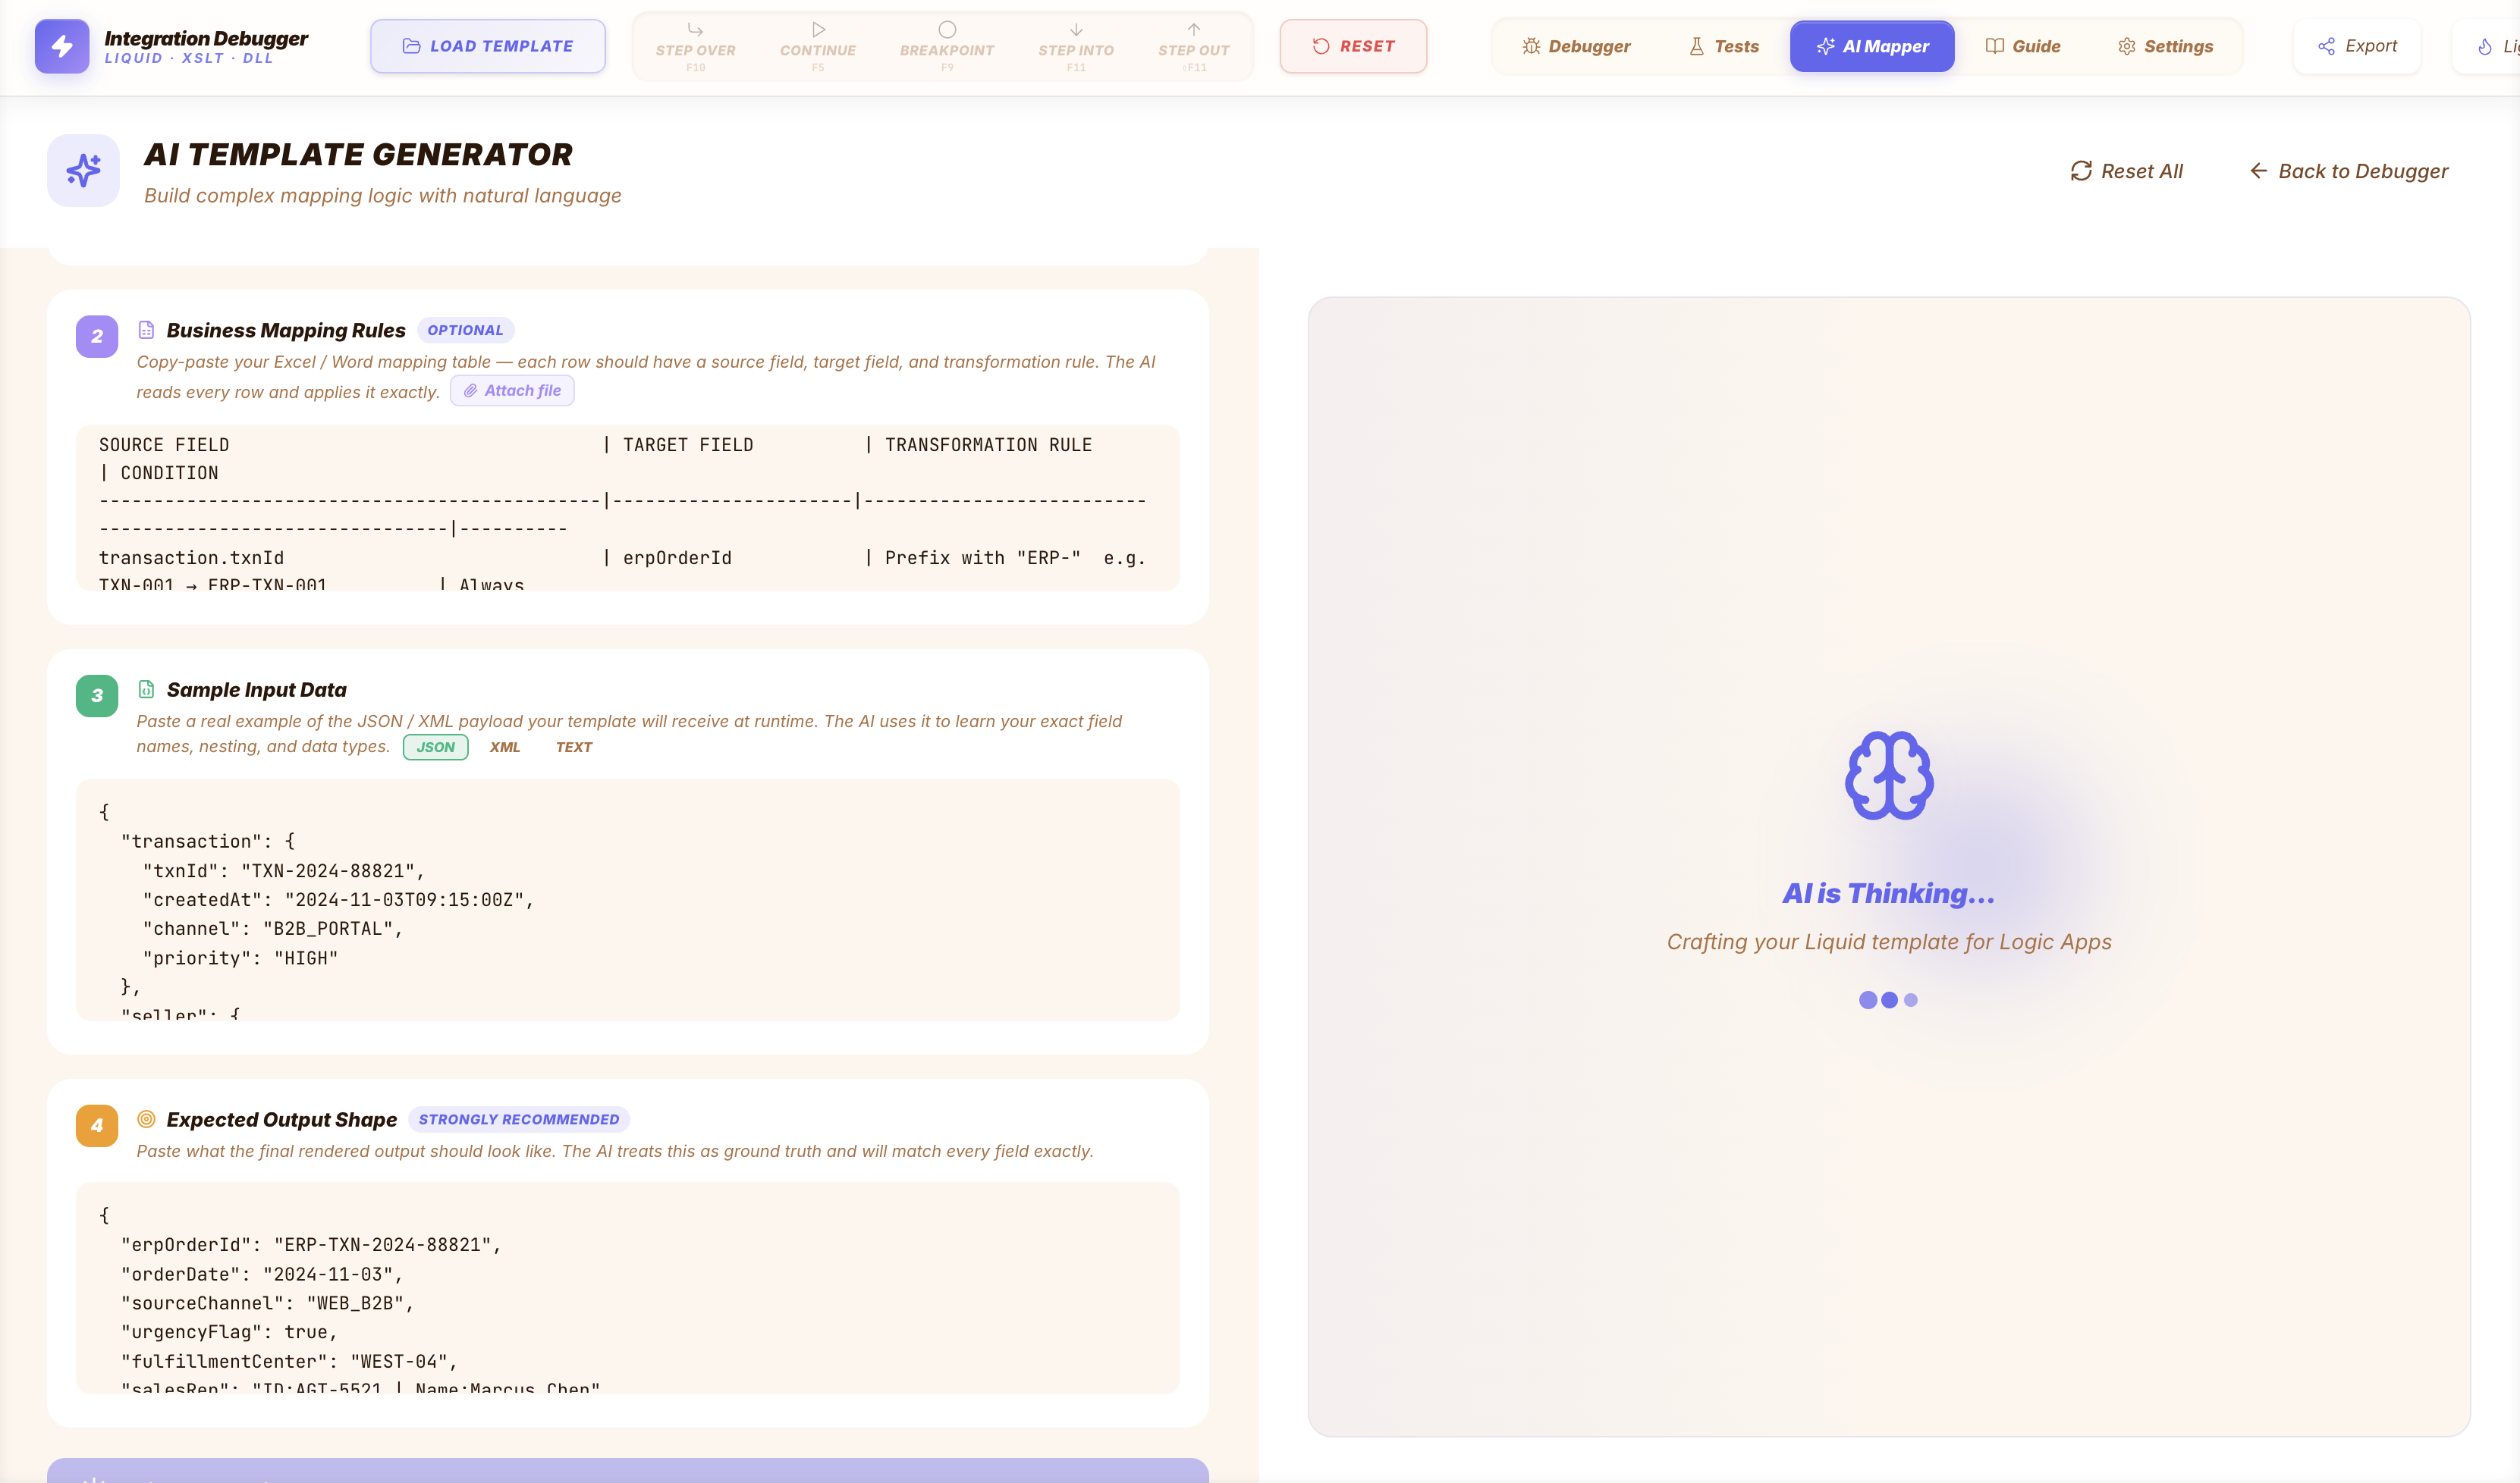Click the Tests flask icon
The width and height of the screenshot is (2520, 1483).
1696,46
